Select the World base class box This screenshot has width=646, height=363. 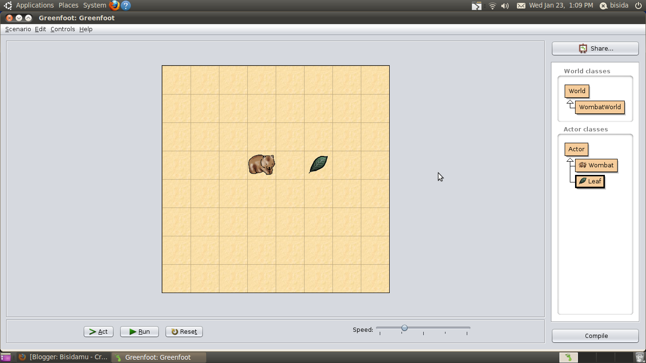pyautogui.click(x=576, y=91)
